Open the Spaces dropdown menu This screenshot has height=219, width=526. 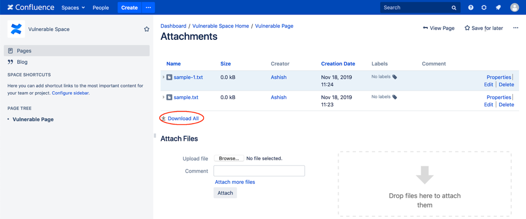(73, 8)
